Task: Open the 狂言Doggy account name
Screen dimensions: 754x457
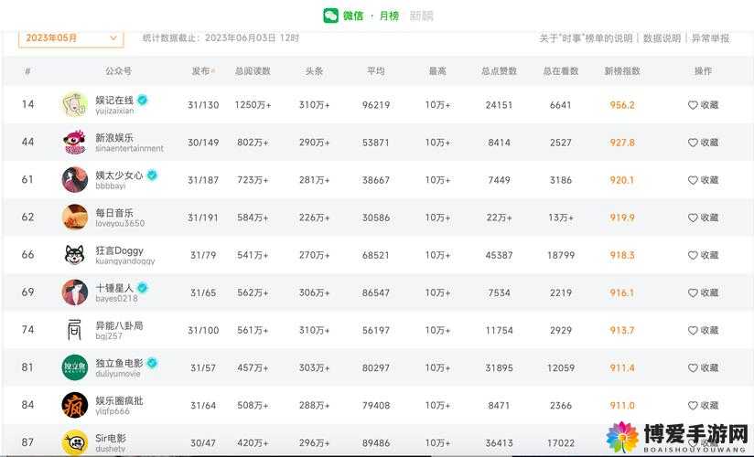Action: pyautogui.click(x=119, y=250)
